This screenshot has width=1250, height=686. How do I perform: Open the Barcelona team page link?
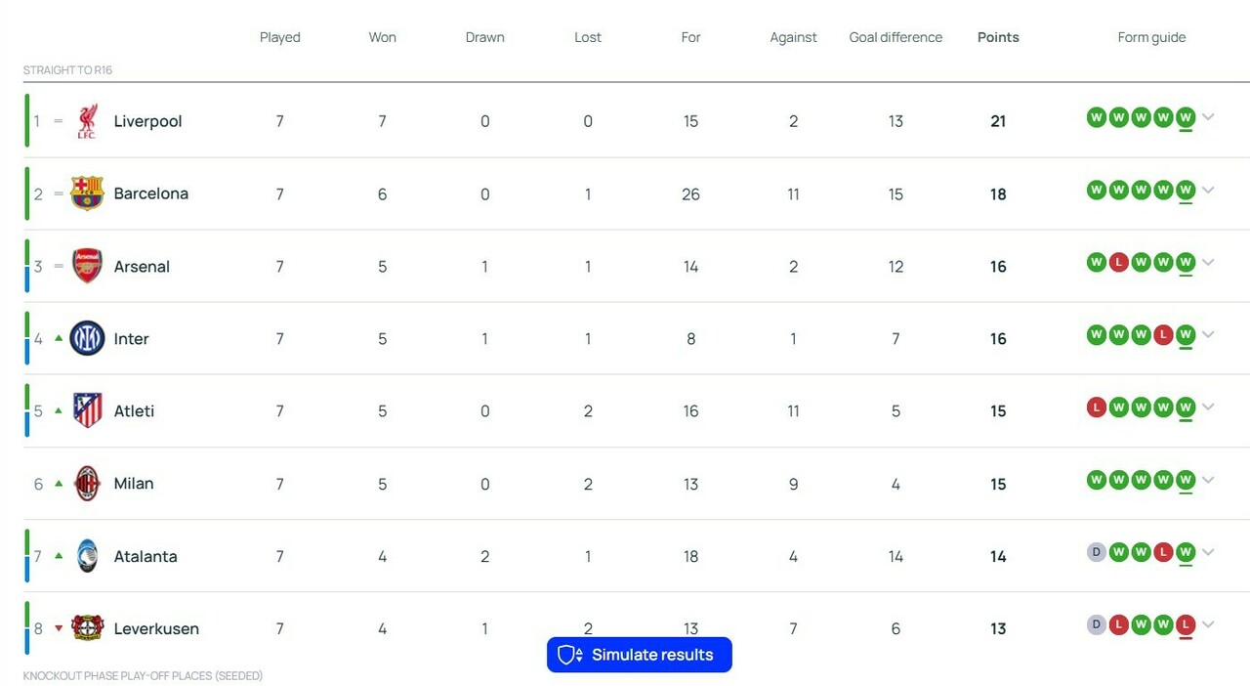point(151,193)
